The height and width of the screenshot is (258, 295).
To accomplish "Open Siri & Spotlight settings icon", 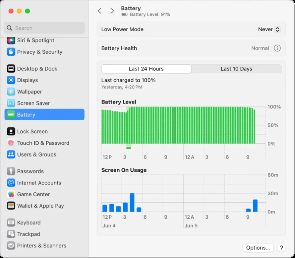I will [x=10, y=40].
